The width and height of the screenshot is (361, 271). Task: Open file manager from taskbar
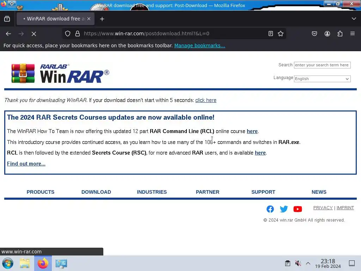pos(25,263)
